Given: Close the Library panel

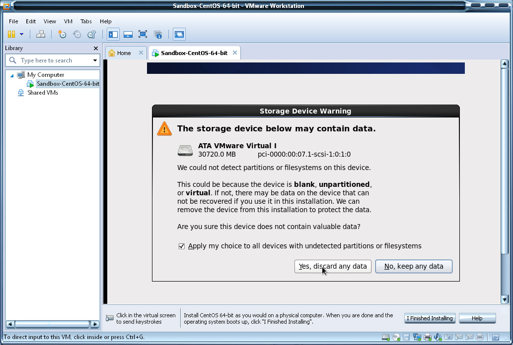Looking at the screenshot, I should pos(95,49).
